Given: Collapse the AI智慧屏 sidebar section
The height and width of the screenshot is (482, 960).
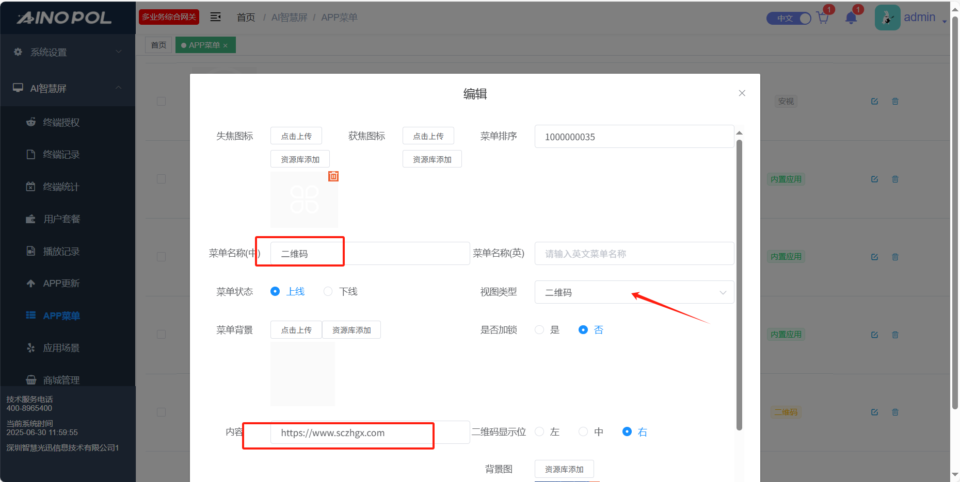Looking at the screenshot, I should pos(68,88).
